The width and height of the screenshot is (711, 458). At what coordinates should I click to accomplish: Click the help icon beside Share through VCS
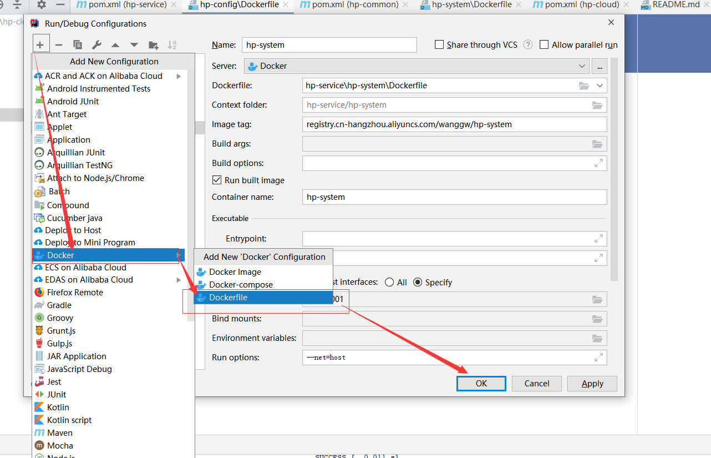tap(528, 45)
